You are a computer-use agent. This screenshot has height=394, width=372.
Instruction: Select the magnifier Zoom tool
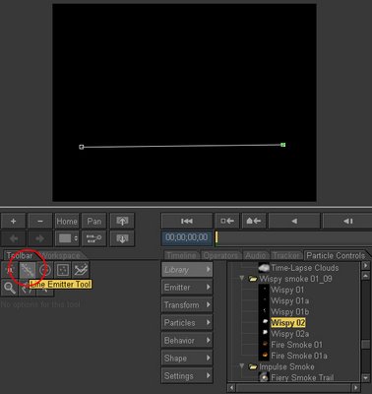click(x=10, y=288)
